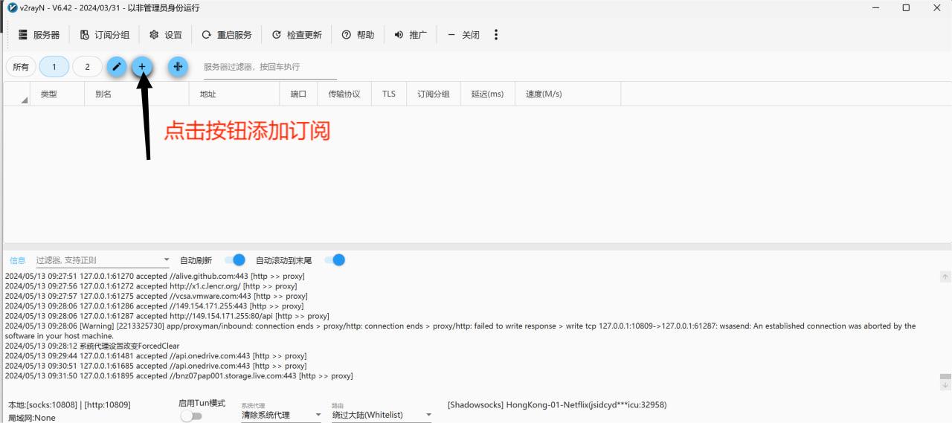952x423 pixels.
Task: Disable 自动滚动到末尾 auto-scroll switch
Action: (335, 260)
